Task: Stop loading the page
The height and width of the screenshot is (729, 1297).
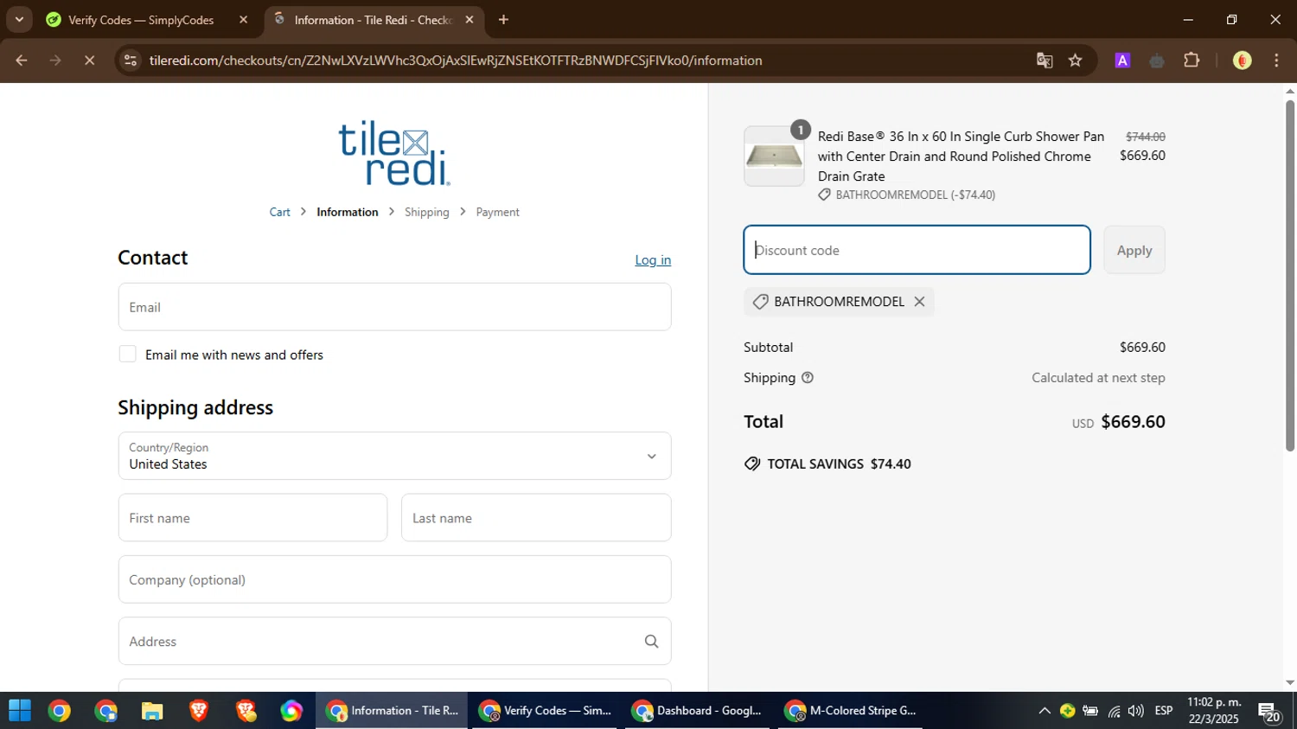Action: [89, 61]
